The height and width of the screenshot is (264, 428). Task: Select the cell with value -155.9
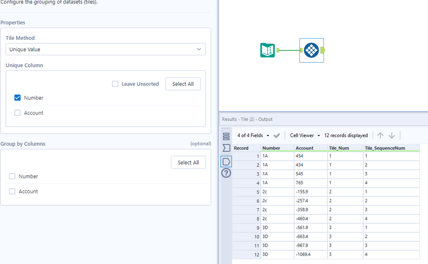pyautogui.click(x=311, y=192)
